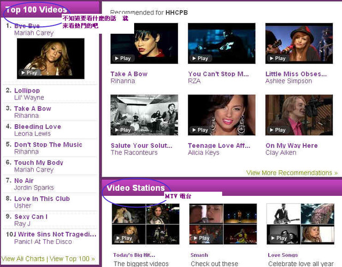Click Usher artist name

click(x=23, y=205)
